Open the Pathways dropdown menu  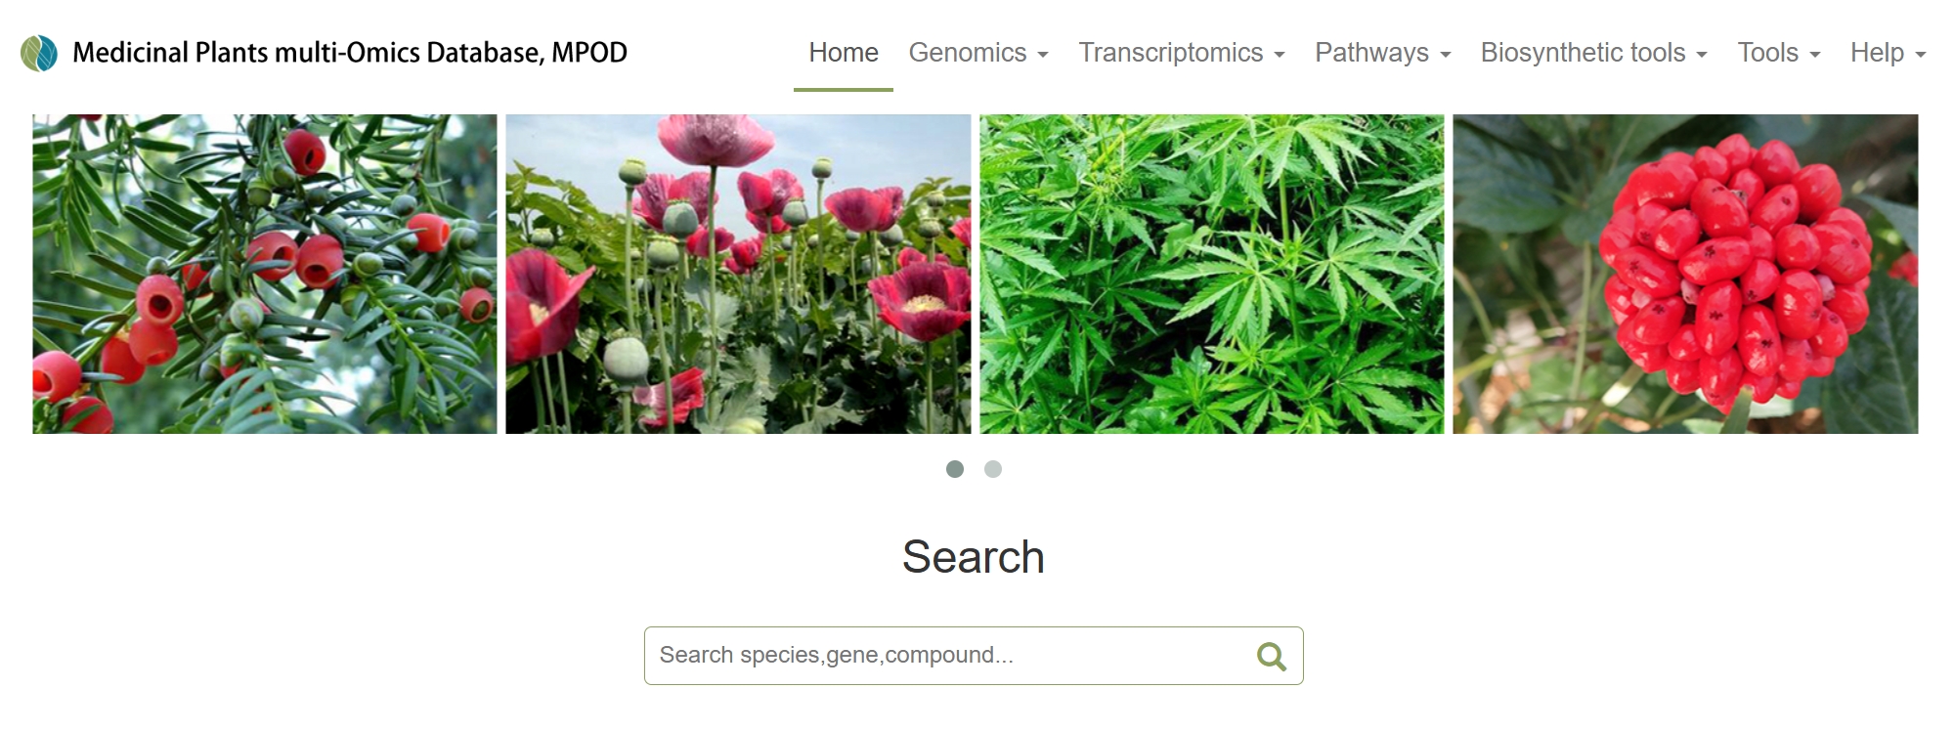pos(1383,53)
